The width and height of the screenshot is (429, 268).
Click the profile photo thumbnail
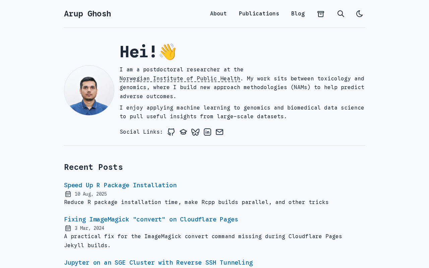pos(89,90)
